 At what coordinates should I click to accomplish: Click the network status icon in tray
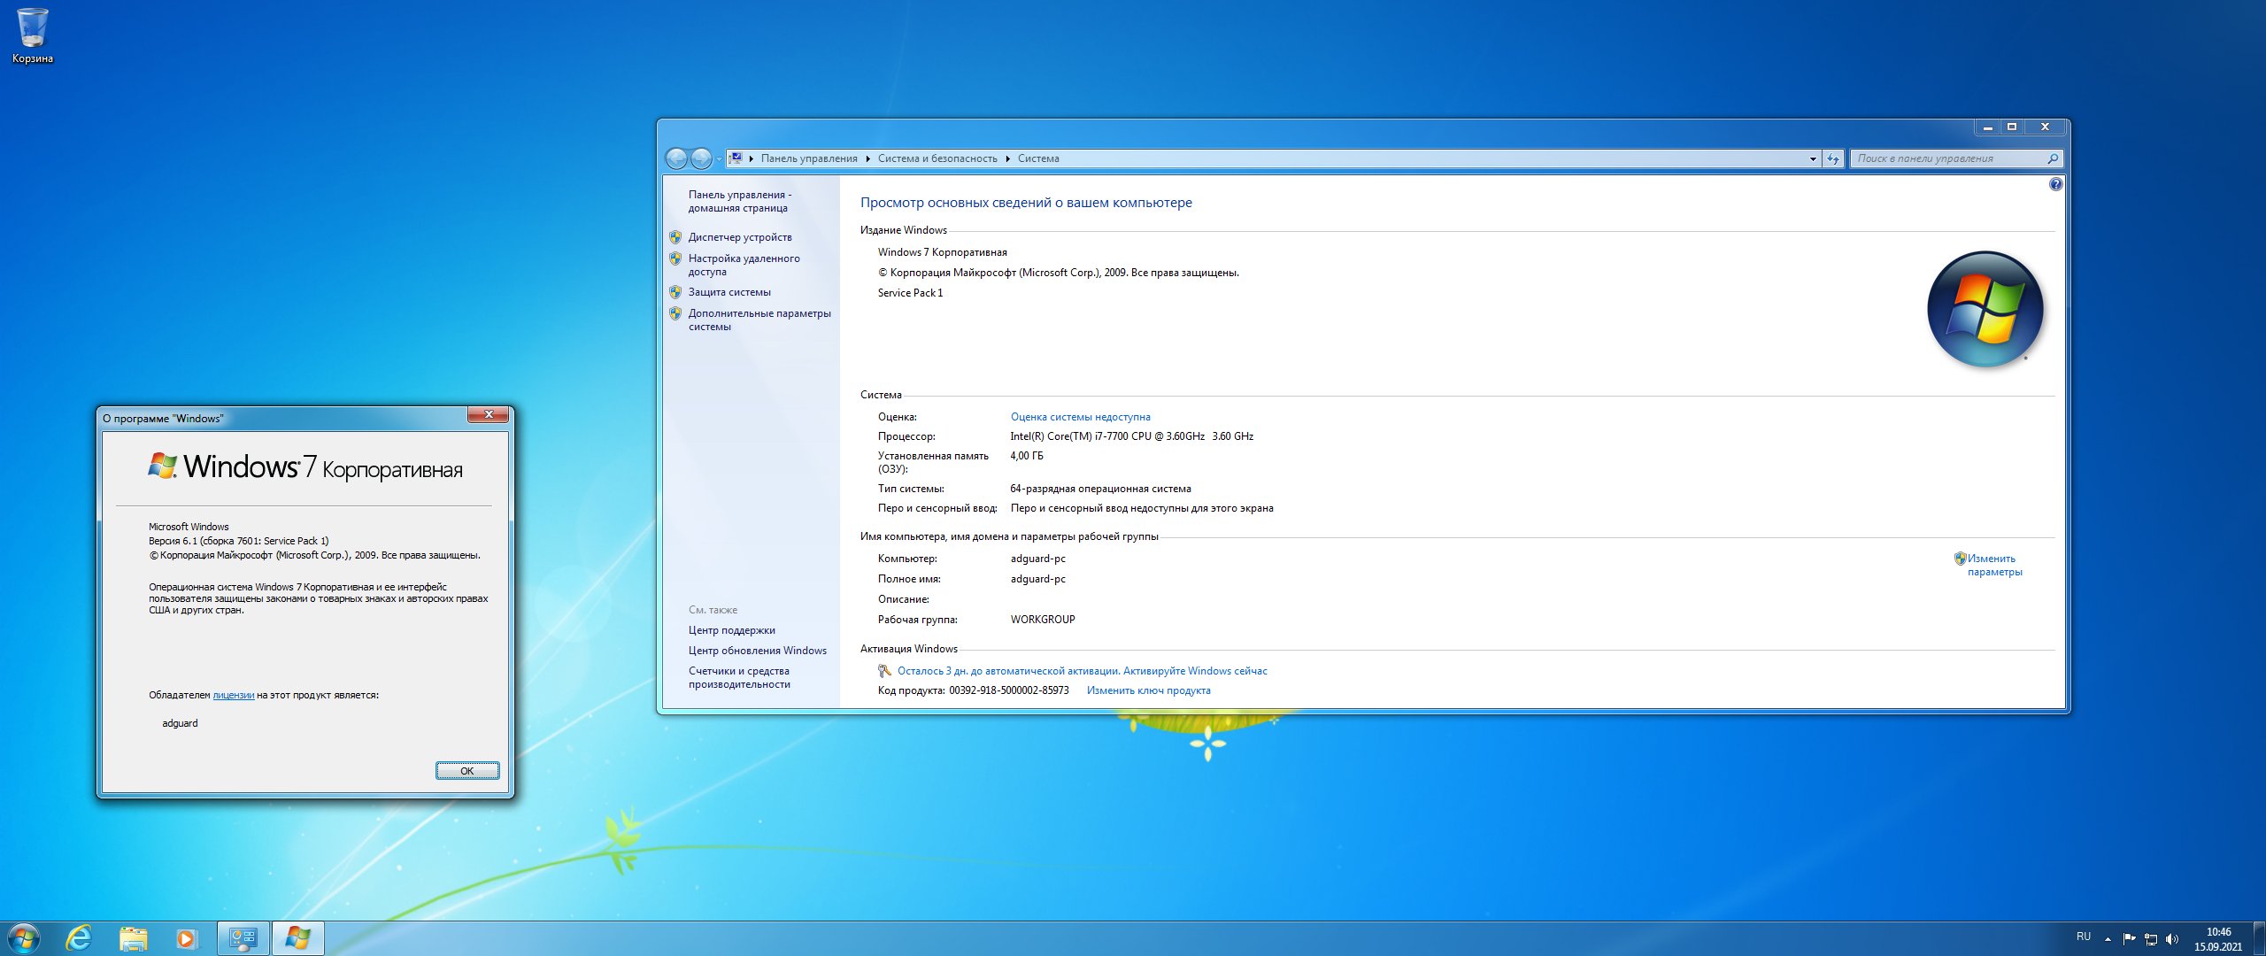(2151, 938)
